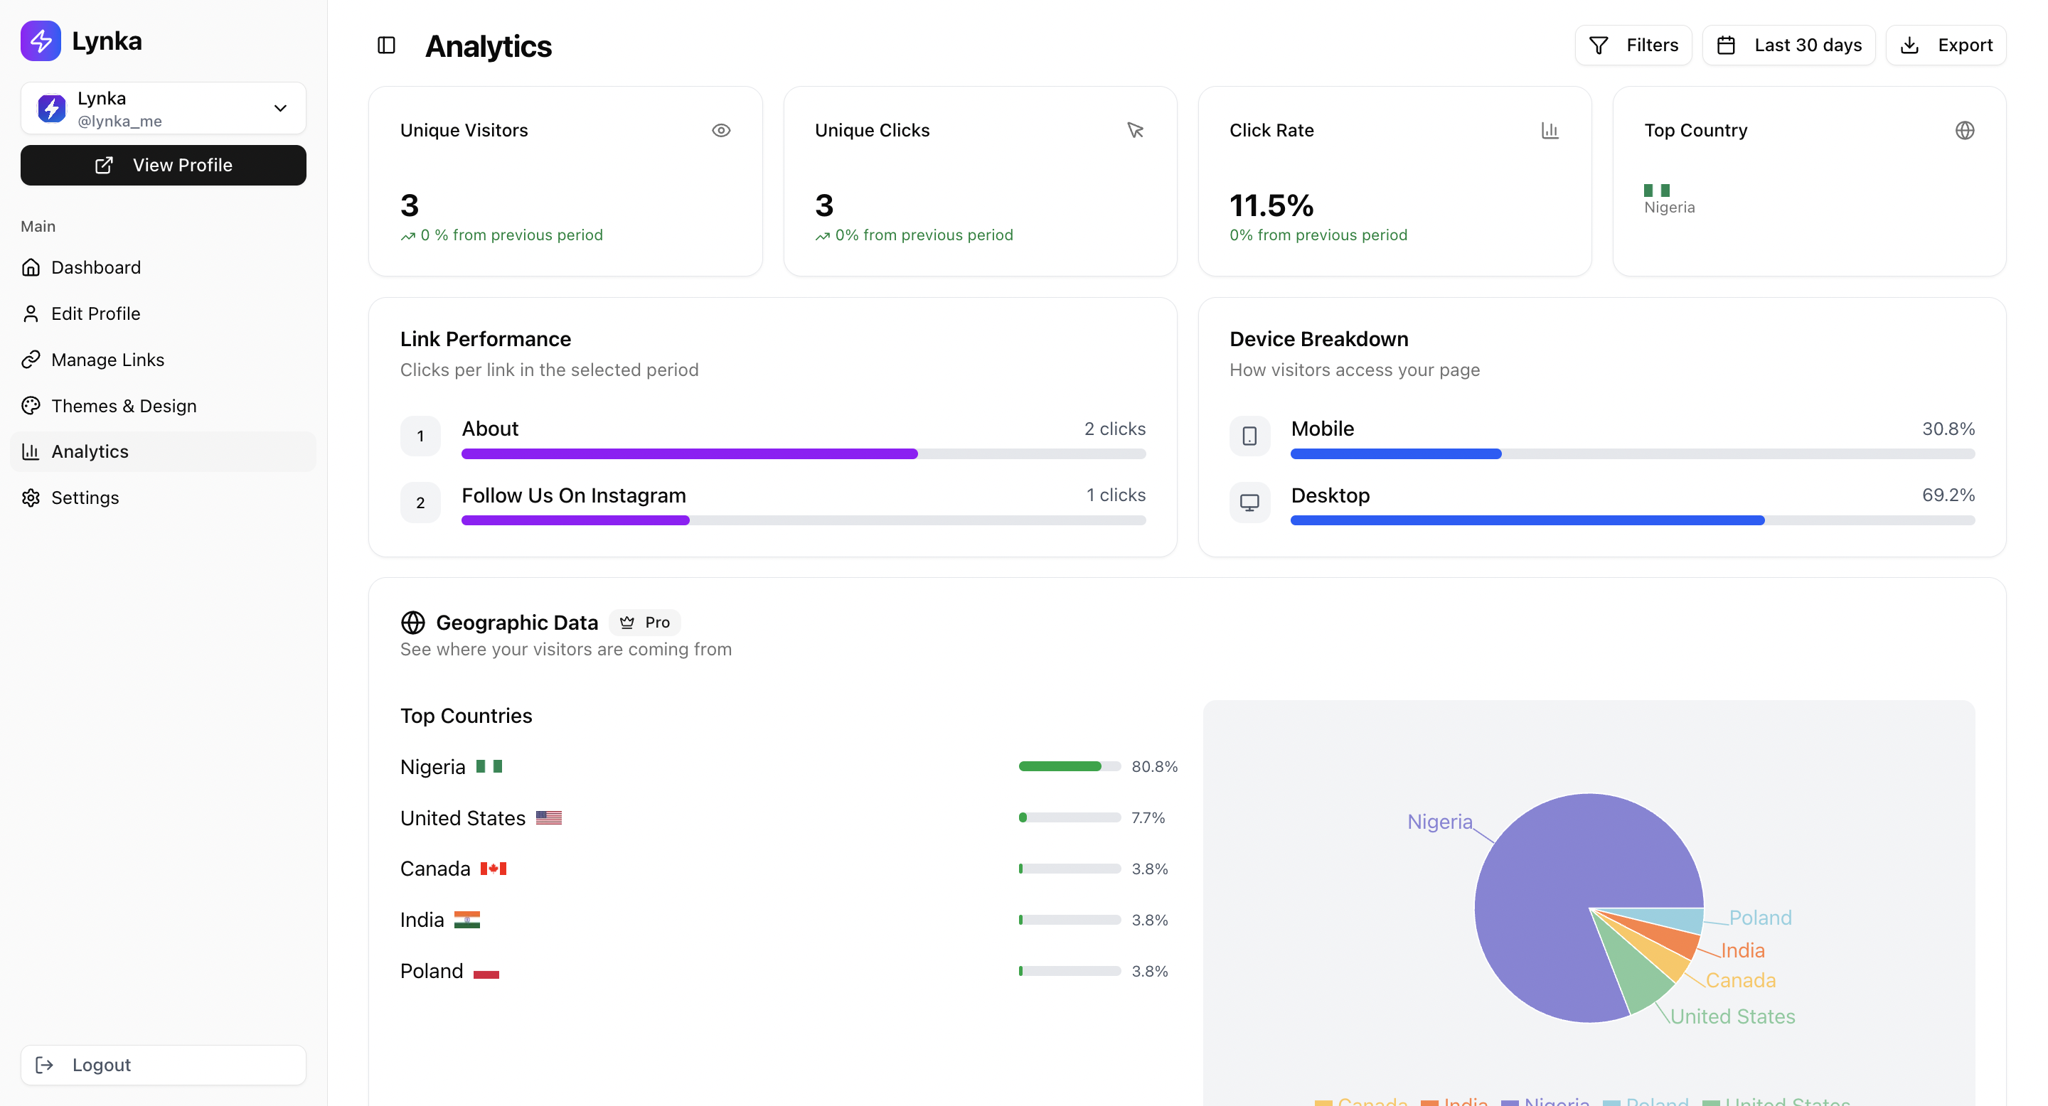
Task: Click the "30.8%" Mobile value
Action: 1948,429
